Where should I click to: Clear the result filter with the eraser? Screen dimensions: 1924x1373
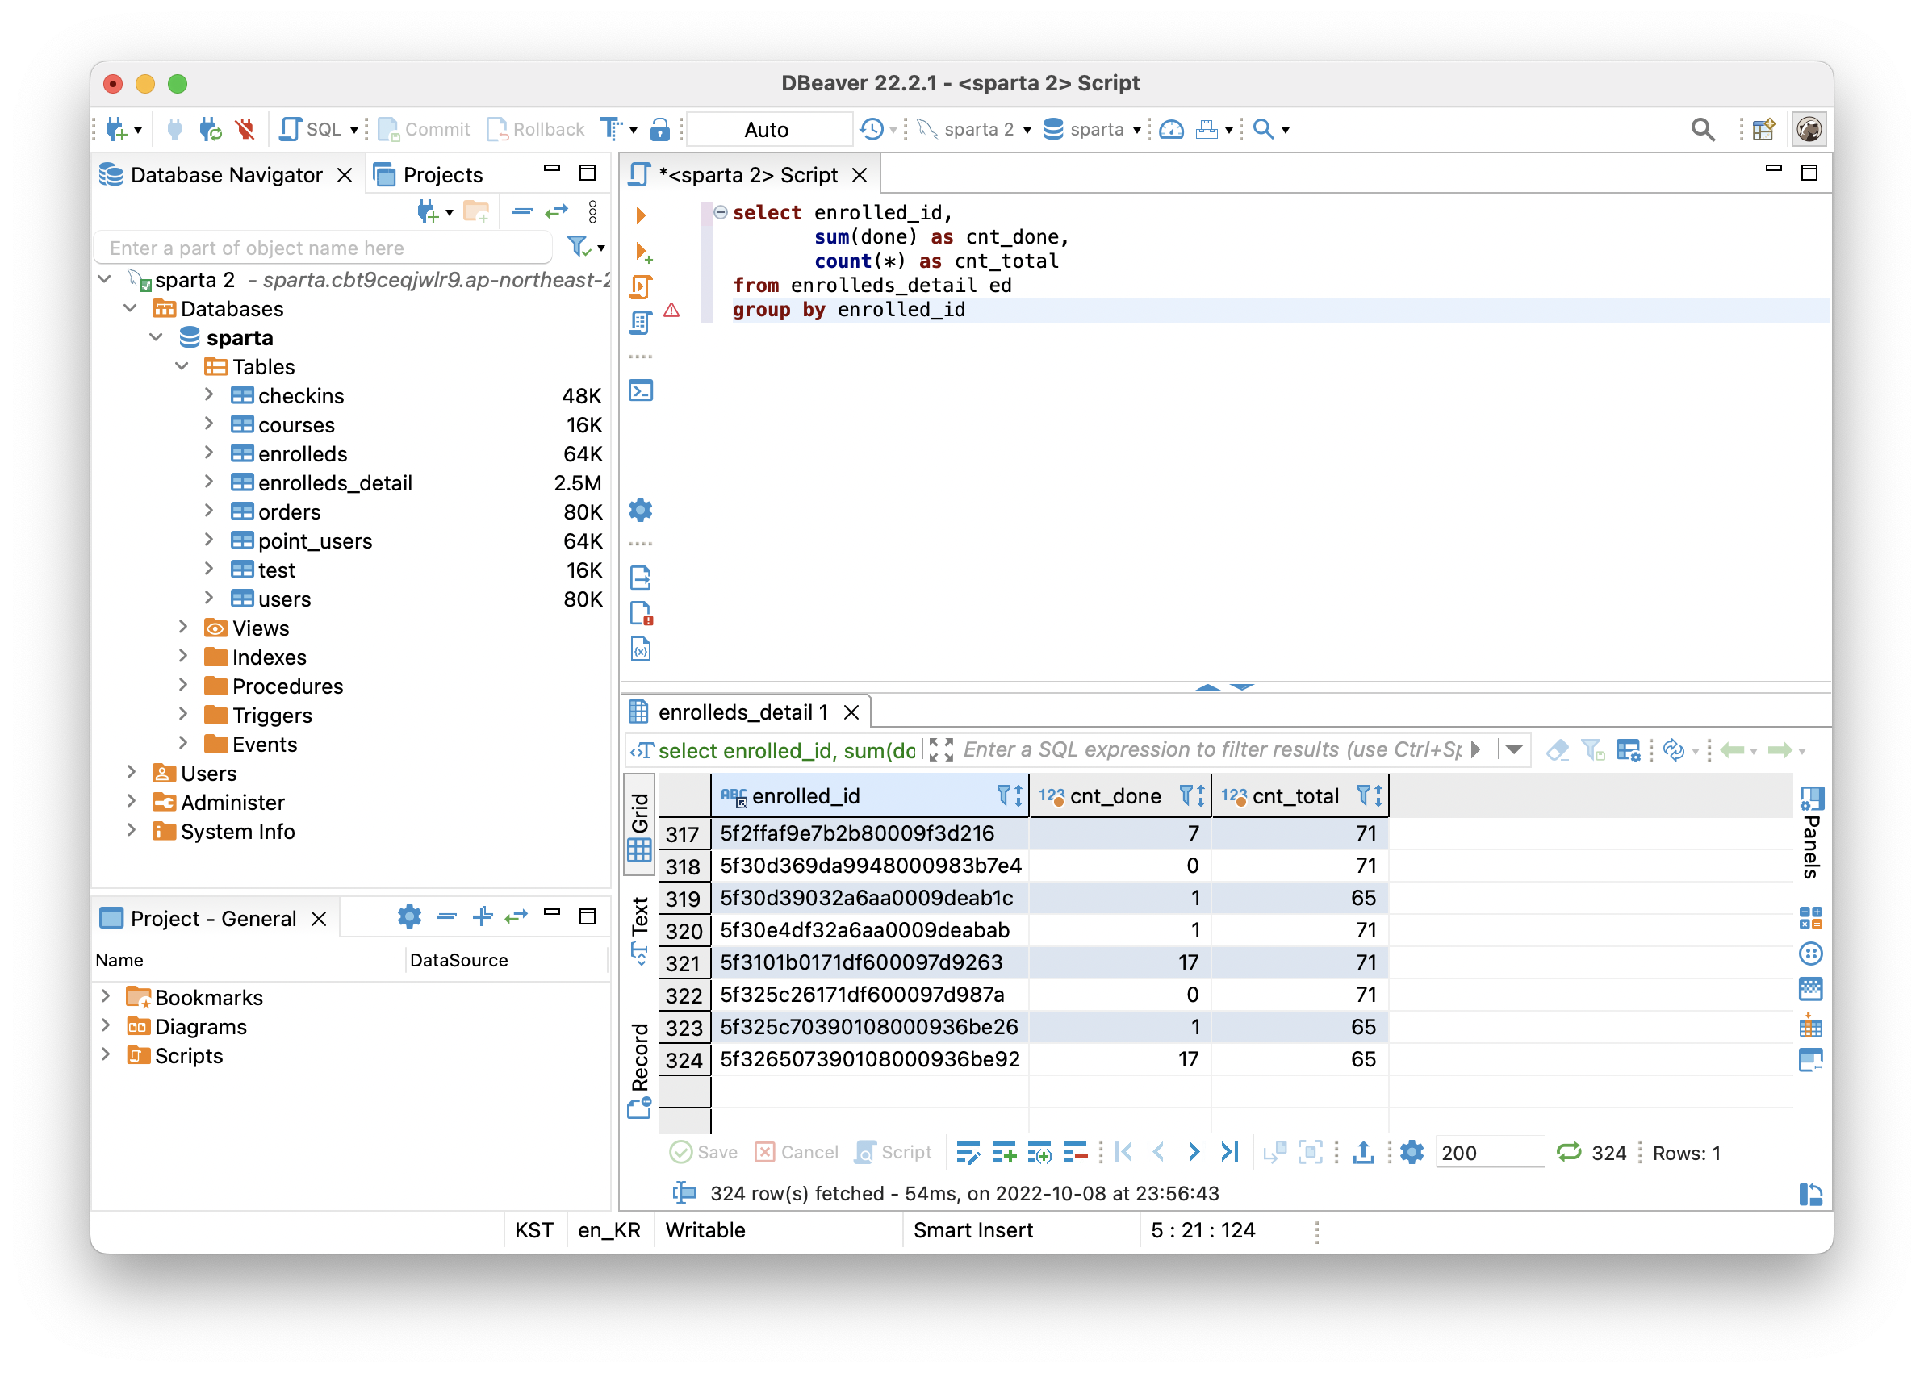1557,750
